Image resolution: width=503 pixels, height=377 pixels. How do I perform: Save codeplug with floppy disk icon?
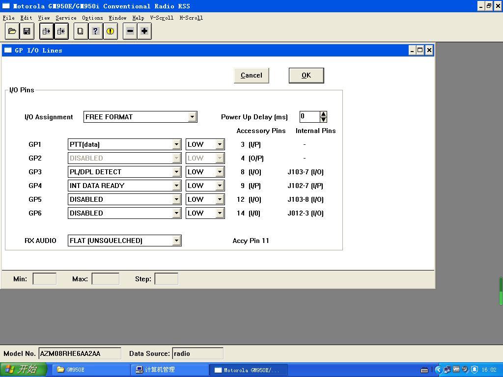(x=27, y=31)
